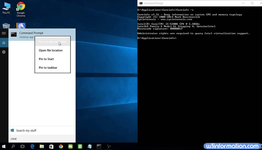262x150 pixels.
Task: Open the blue globe desktop shortcut
Action: [x=21, y=25]
